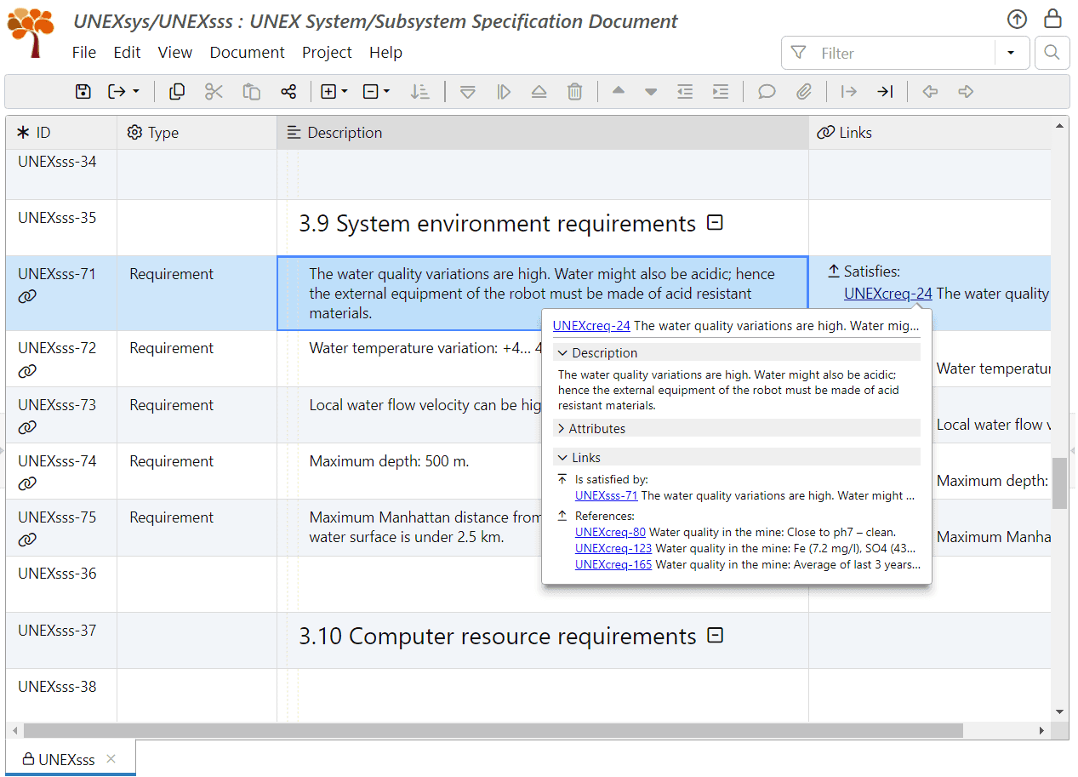Open the Project menu
Viewport: 1078px width, 777px height.
point(327,53)
